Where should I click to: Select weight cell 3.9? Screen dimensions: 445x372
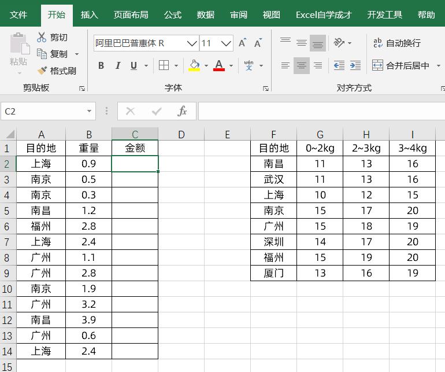pos(88,320)
